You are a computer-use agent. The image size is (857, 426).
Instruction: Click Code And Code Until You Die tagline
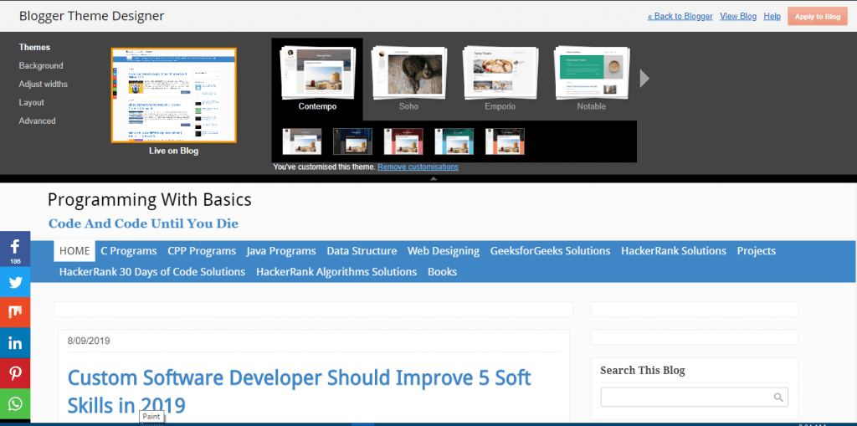point(144,223)
